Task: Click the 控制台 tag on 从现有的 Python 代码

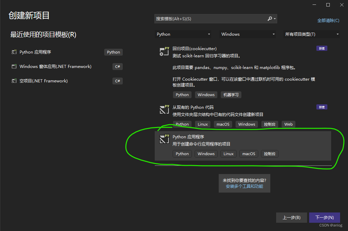Action: coord(270,124)
